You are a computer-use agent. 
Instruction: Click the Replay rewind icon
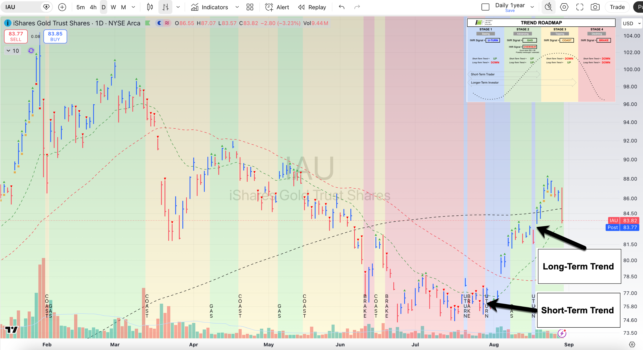(301, 7)
